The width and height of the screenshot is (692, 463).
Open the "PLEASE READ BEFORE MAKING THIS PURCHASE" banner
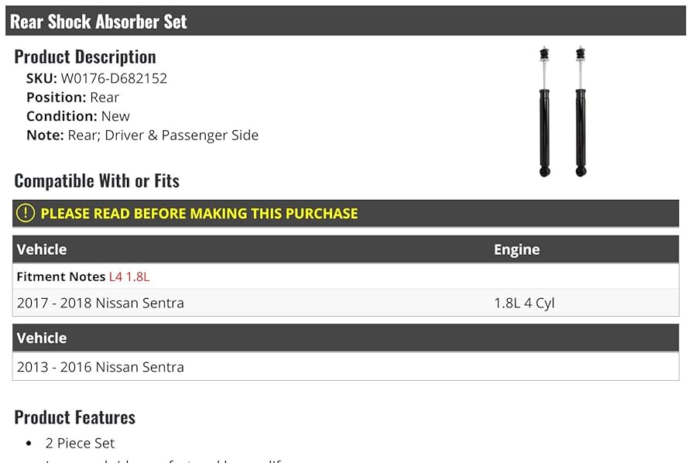pyautogui.click(x=199, y=214)
